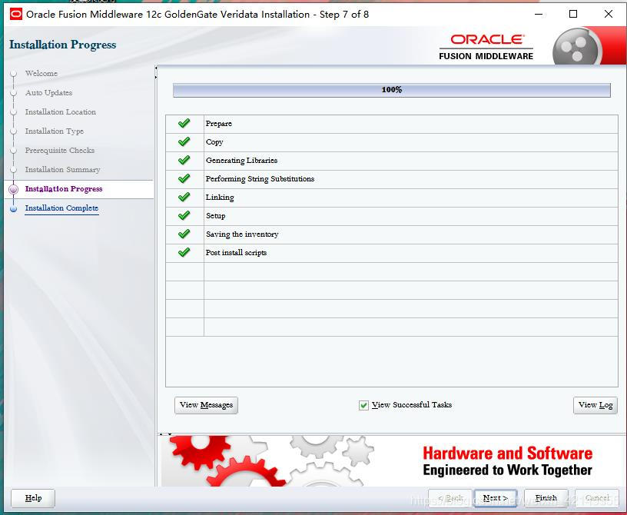Select the Prerequisite Checks step
Image resolution: width=627 pixels, height=515 pixels.
tap(60, 151)
